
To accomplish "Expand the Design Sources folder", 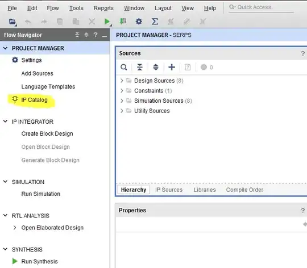I will [122, 81].
